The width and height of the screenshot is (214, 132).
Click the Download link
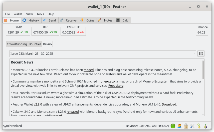pos(169,104)
